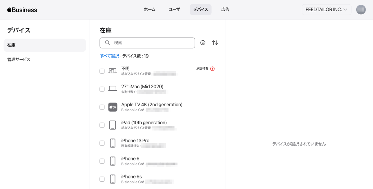Open 管理サービス in the sidebar
The image size is (373, 189).
click(x=19, y=59)
